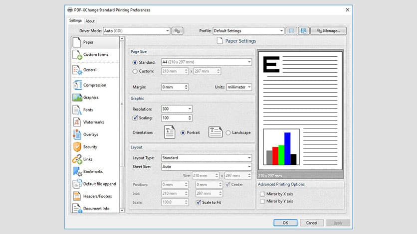Image resolution: width=417 pixels, height=234 pixels.
Task: Click the OK button
Action: click(285, 223)
